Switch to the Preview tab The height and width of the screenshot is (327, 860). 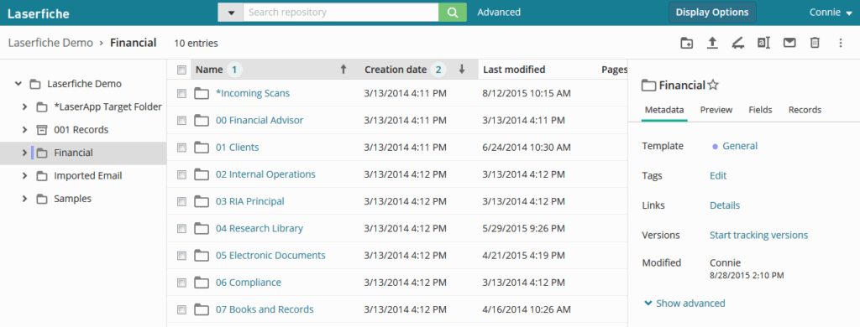[x=716, y=110]
